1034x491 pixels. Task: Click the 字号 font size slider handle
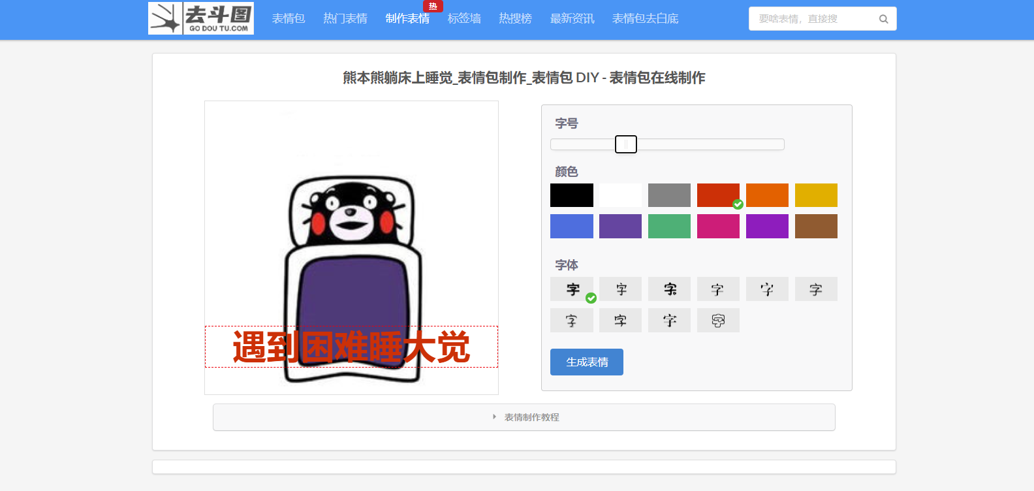pos(626,144)
